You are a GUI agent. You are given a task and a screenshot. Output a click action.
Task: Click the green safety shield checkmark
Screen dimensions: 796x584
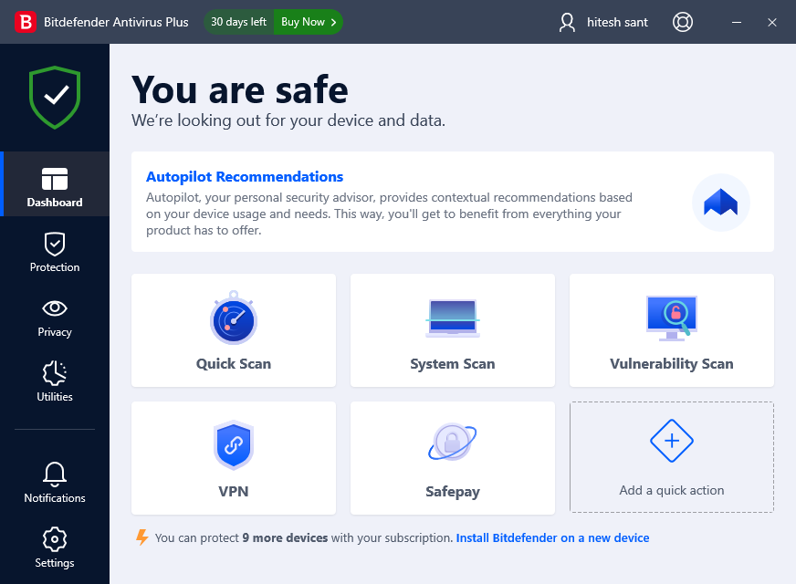tap(54, 97)
